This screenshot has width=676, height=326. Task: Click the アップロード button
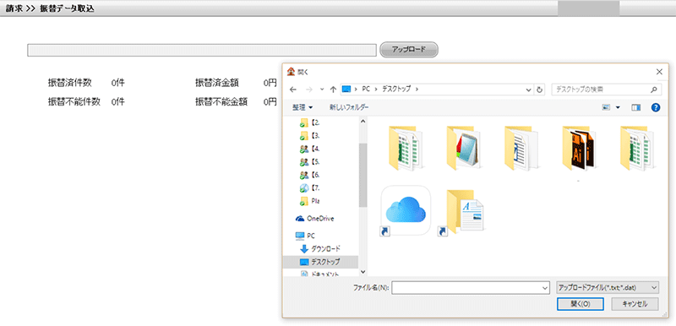[x=409, y=50]
